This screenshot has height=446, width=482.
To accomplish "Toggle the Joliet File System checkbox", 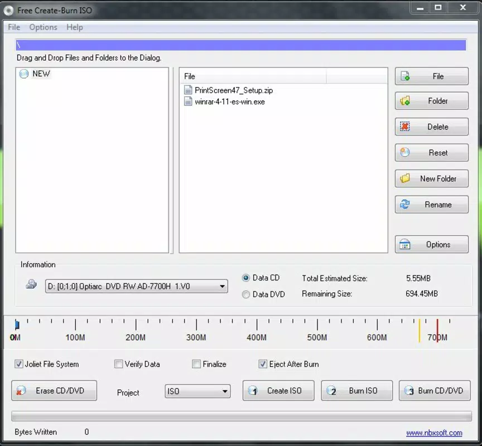I will (x=19, y=364).
